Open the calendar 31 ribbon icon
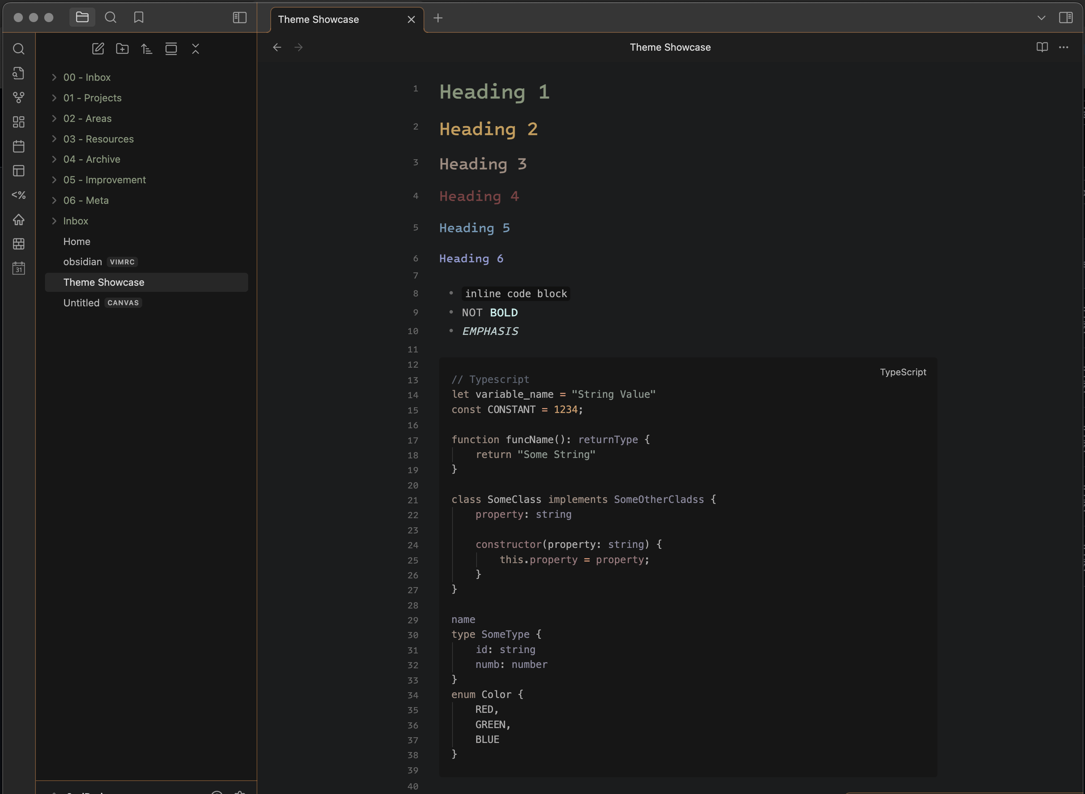Viewport: 1085px width, 794px height. pos(18,268)
